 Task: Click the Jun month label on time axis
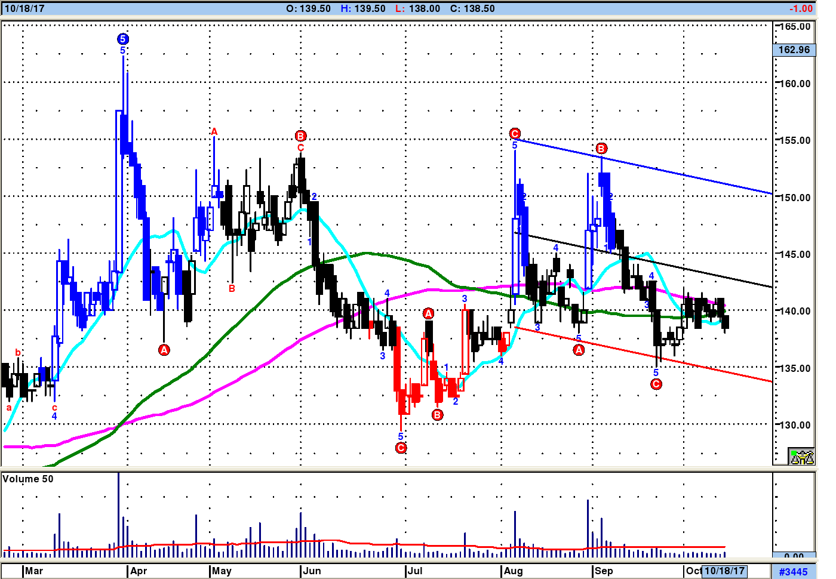click(312, 571)
